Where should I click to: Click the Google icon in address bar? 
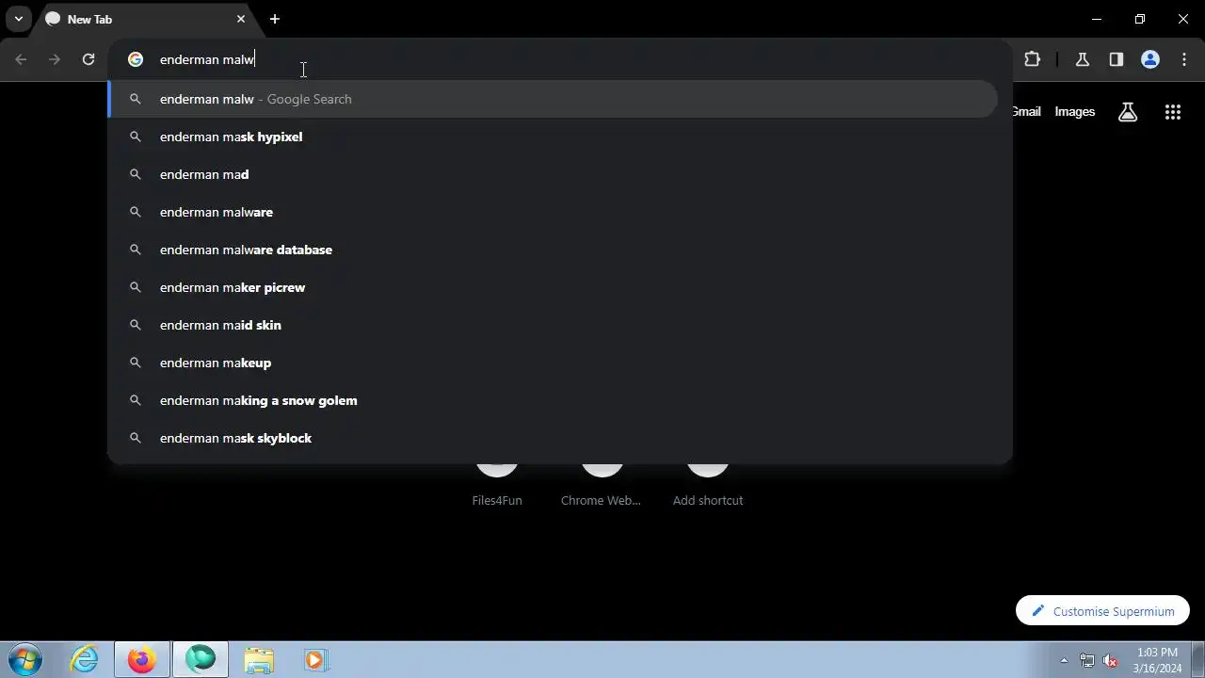point(136,59)
